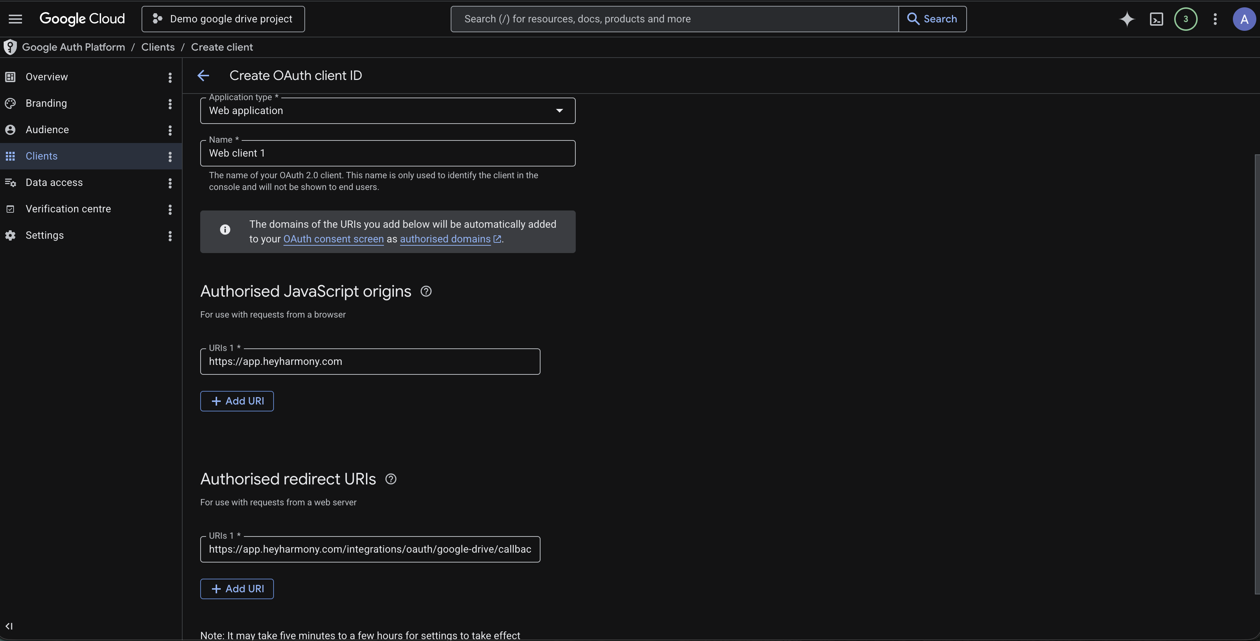
Task: Open notifications badge showing 3
Action: [1186, 19]
